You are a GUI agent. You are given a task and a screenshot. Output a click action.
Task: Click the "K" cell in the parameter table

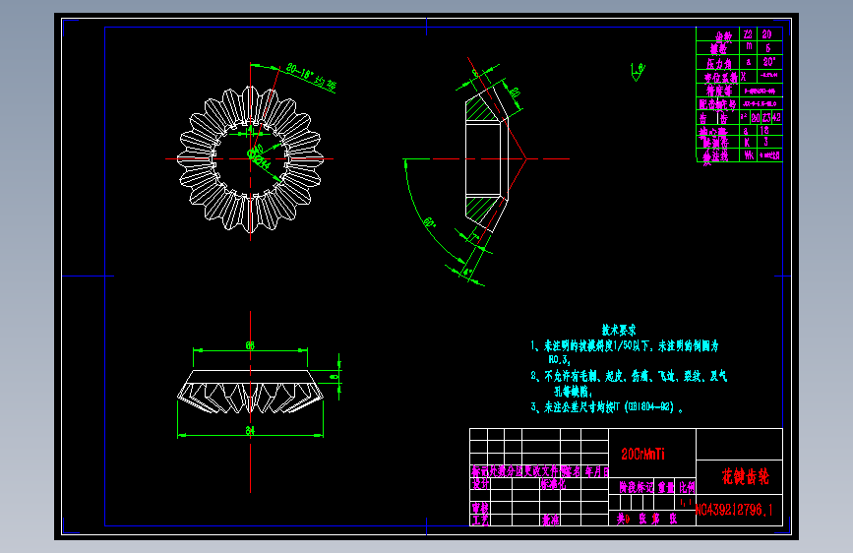coord(747,142)
